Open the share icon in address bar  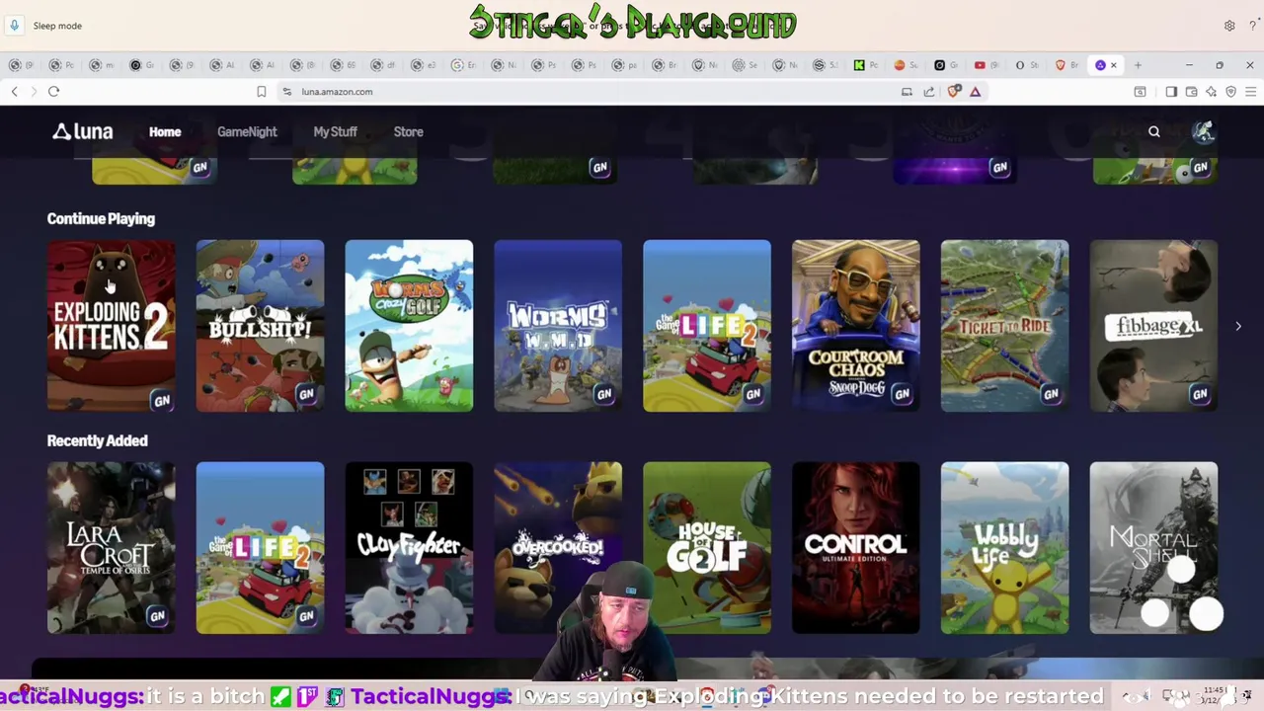(929, 92)
